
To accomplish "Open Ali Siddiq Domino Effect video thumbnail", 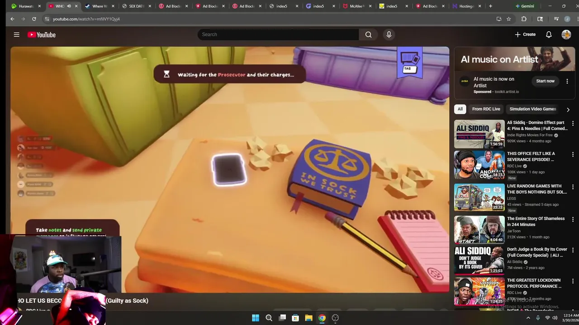I will (x=479, y=134).
